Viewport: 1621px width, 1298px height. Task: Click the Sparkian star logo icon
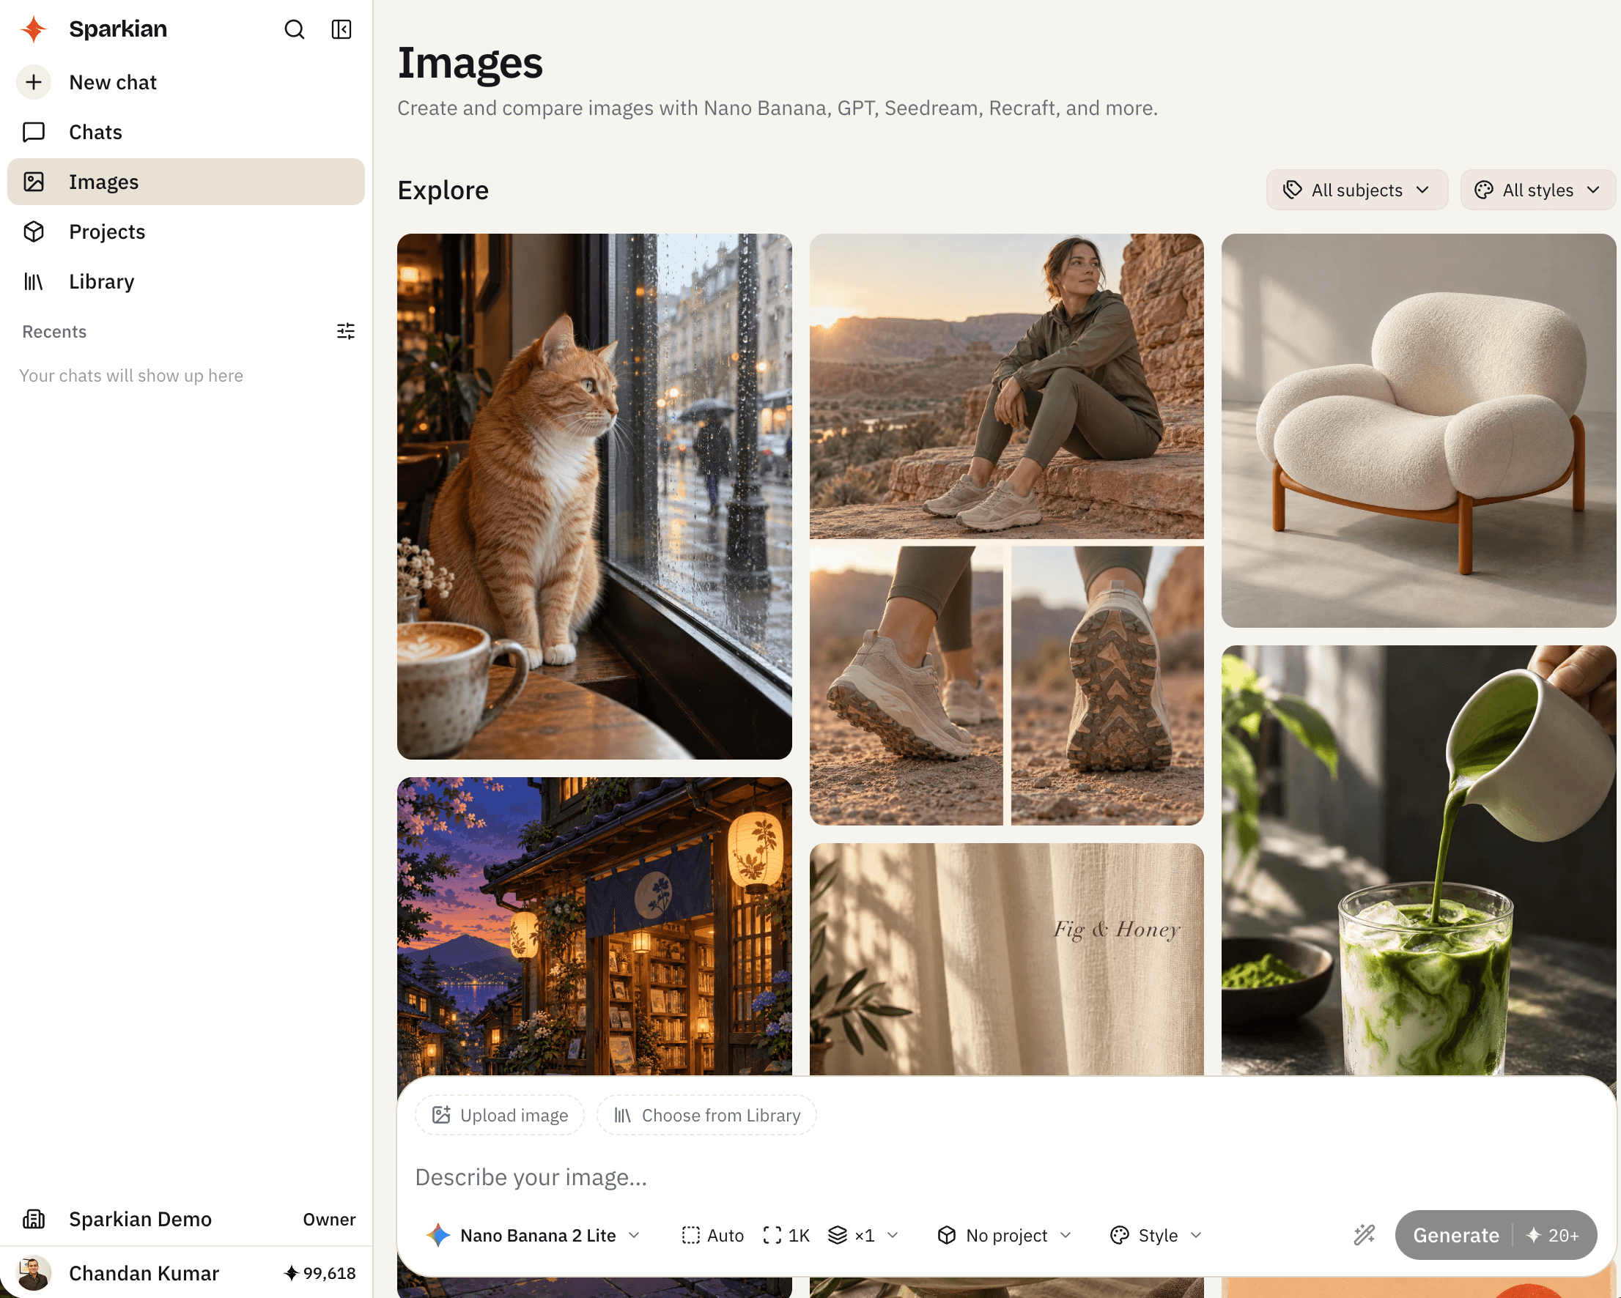coord(34,29)
